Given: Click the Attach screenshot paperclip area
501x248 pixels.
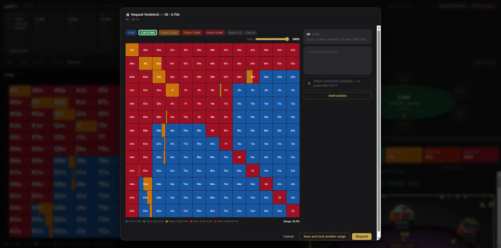Looking at the screenshot, I should 337,83.
